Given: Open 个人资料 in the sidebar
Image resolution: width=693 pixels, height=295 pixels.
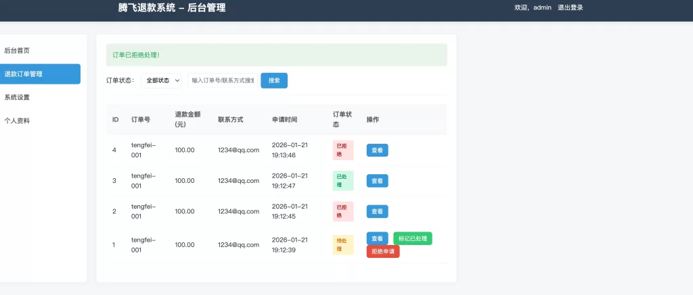Looking at the screenshot, I should click(18, 121).
